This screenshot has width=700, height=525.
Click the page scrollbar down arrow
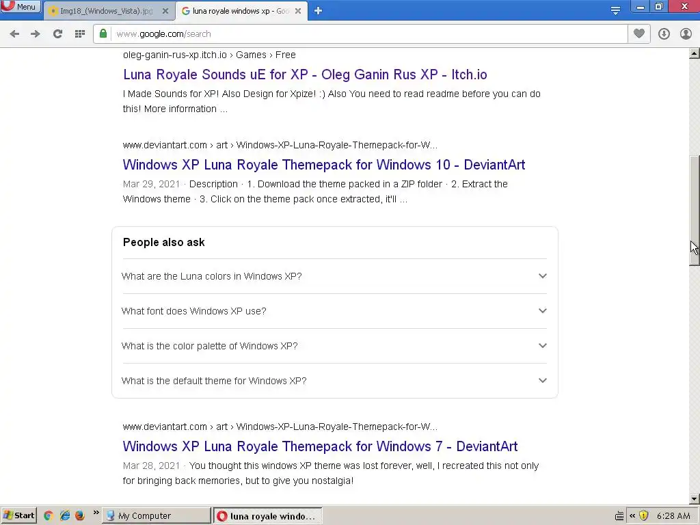click(695, 499)
